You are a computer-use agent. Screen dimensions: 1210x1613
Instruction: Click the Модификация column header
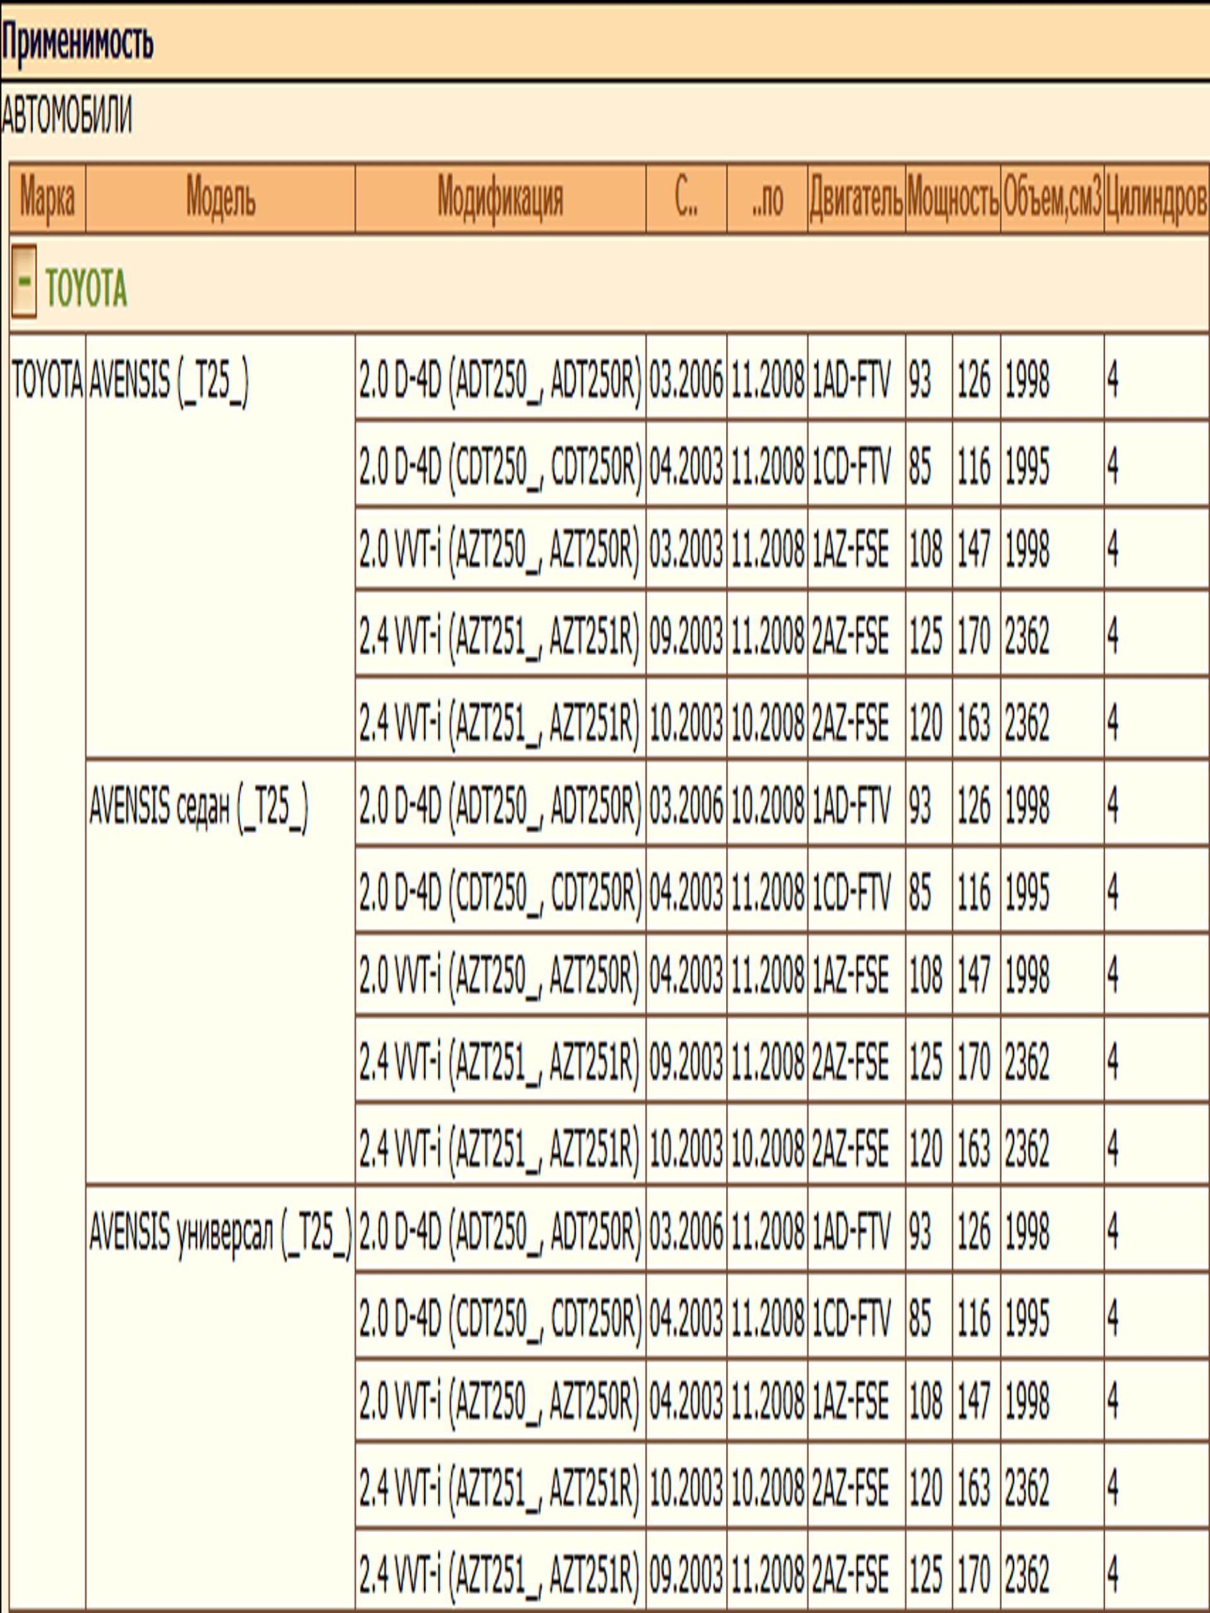500,198
